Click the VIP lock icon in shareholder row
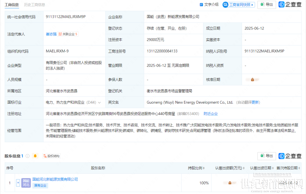This screenshot has height=194, width=306. tap(230, 183)
